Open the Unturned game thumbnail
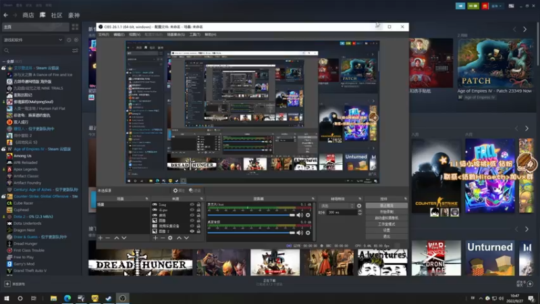Screen dimensions: 540x304 pyautogui.click(x=490, y=258)
